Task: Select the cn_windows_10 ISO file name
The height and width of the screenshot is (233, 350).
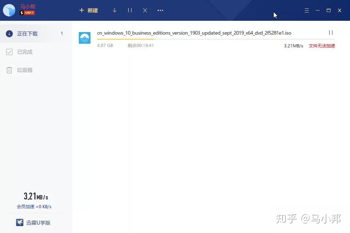Action: (x=194, y=33)
